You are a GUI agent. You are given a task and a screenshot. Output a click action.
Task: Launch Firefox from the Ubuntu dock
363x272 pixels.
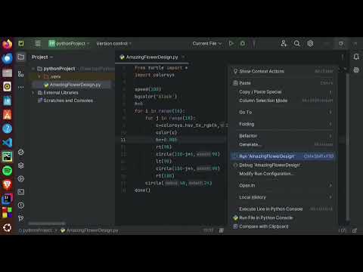click(7, 45)
